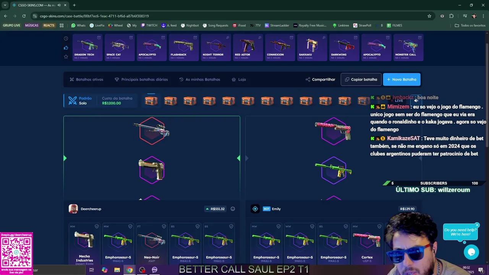Expand the GRUPO LIVE bookmark folder
This screenshot has width=489, height=275.
[11, 26]
